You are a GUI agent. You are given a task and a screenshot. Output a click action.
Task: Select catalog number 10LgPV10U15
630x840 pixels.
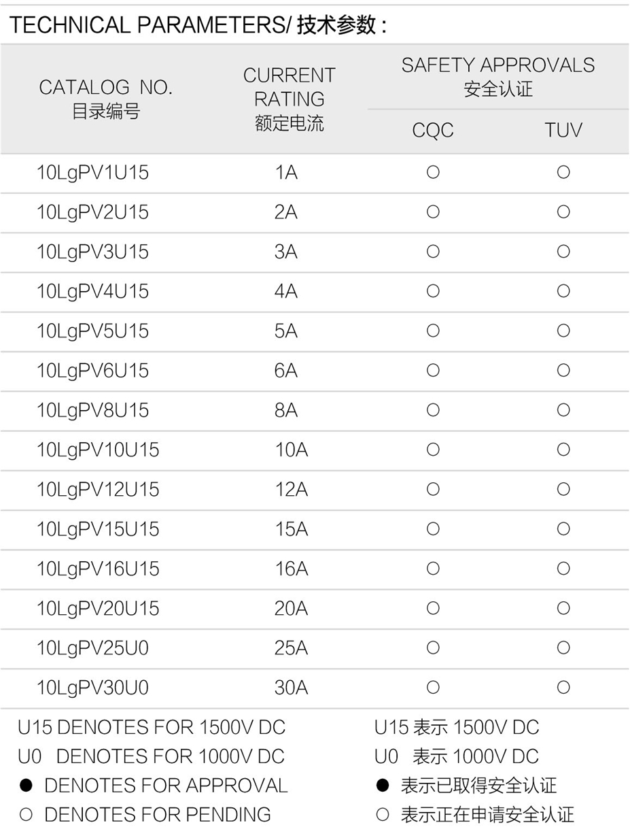(98, 450)
